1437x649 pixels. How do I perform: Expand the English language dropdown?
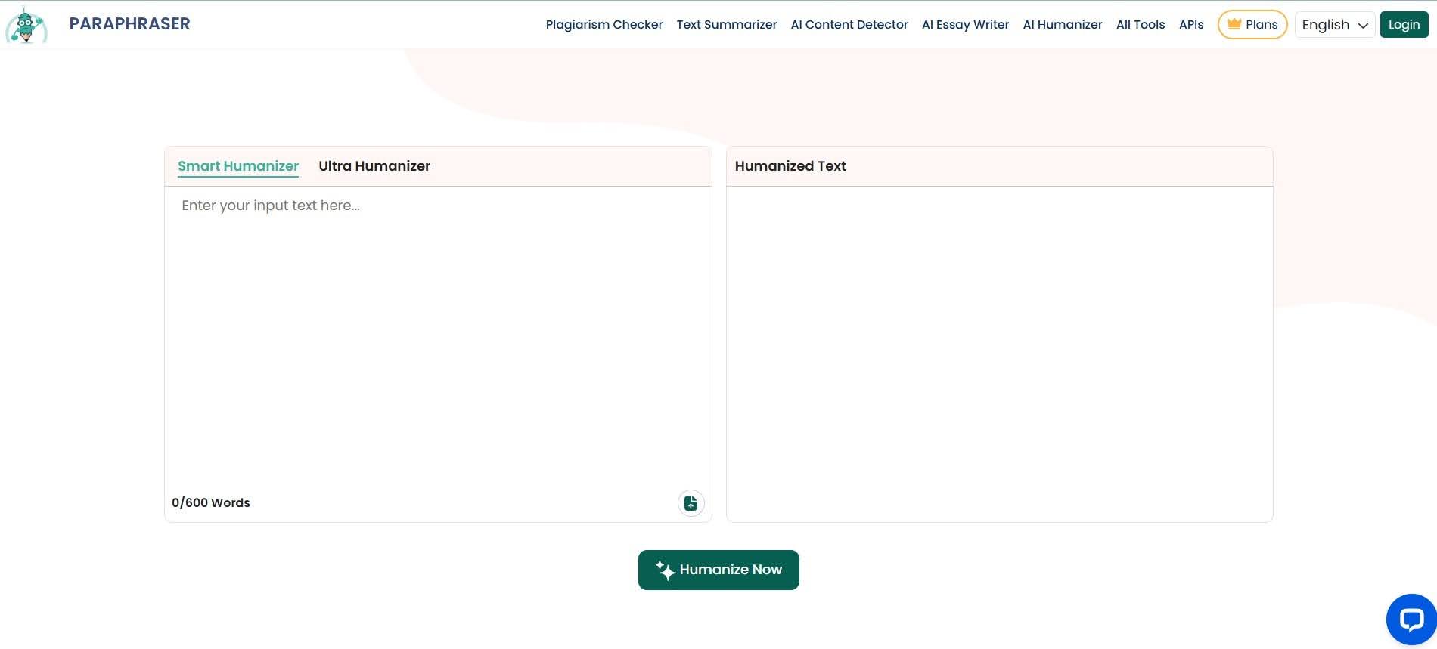(x=1335, y=25)
